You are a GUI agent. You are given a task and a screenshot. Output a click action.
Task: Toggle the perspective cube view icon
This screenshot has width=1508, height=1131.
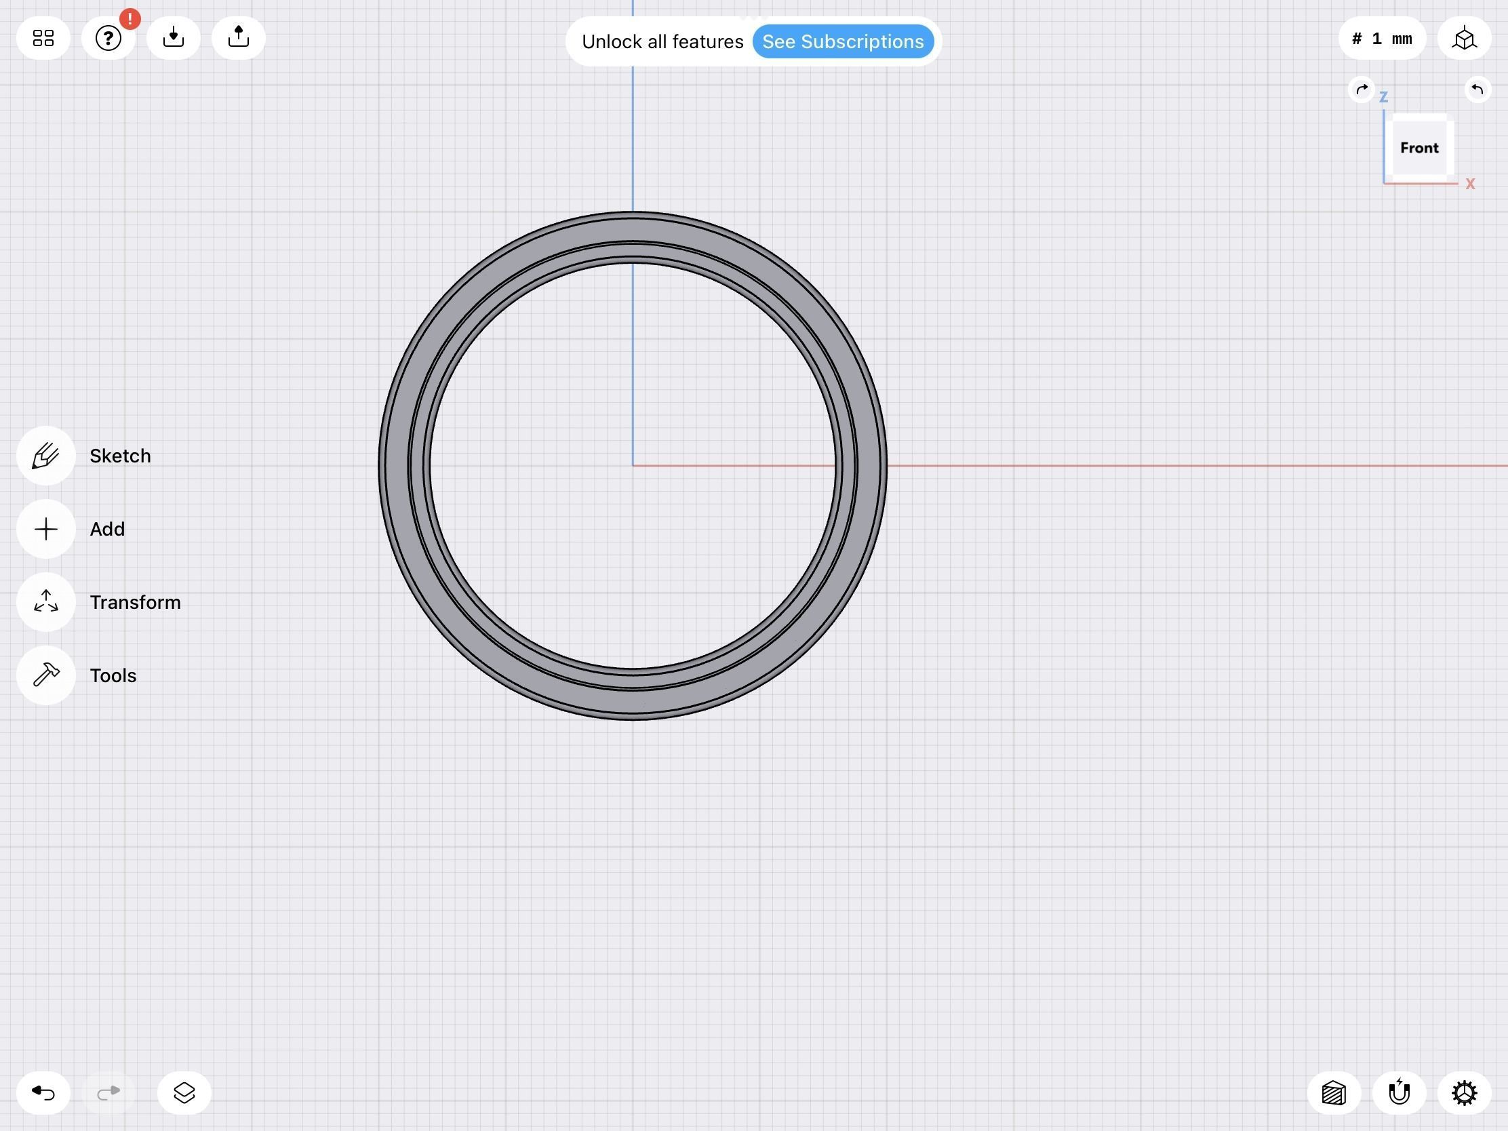pyautogui.click(x=1464, y=39)
